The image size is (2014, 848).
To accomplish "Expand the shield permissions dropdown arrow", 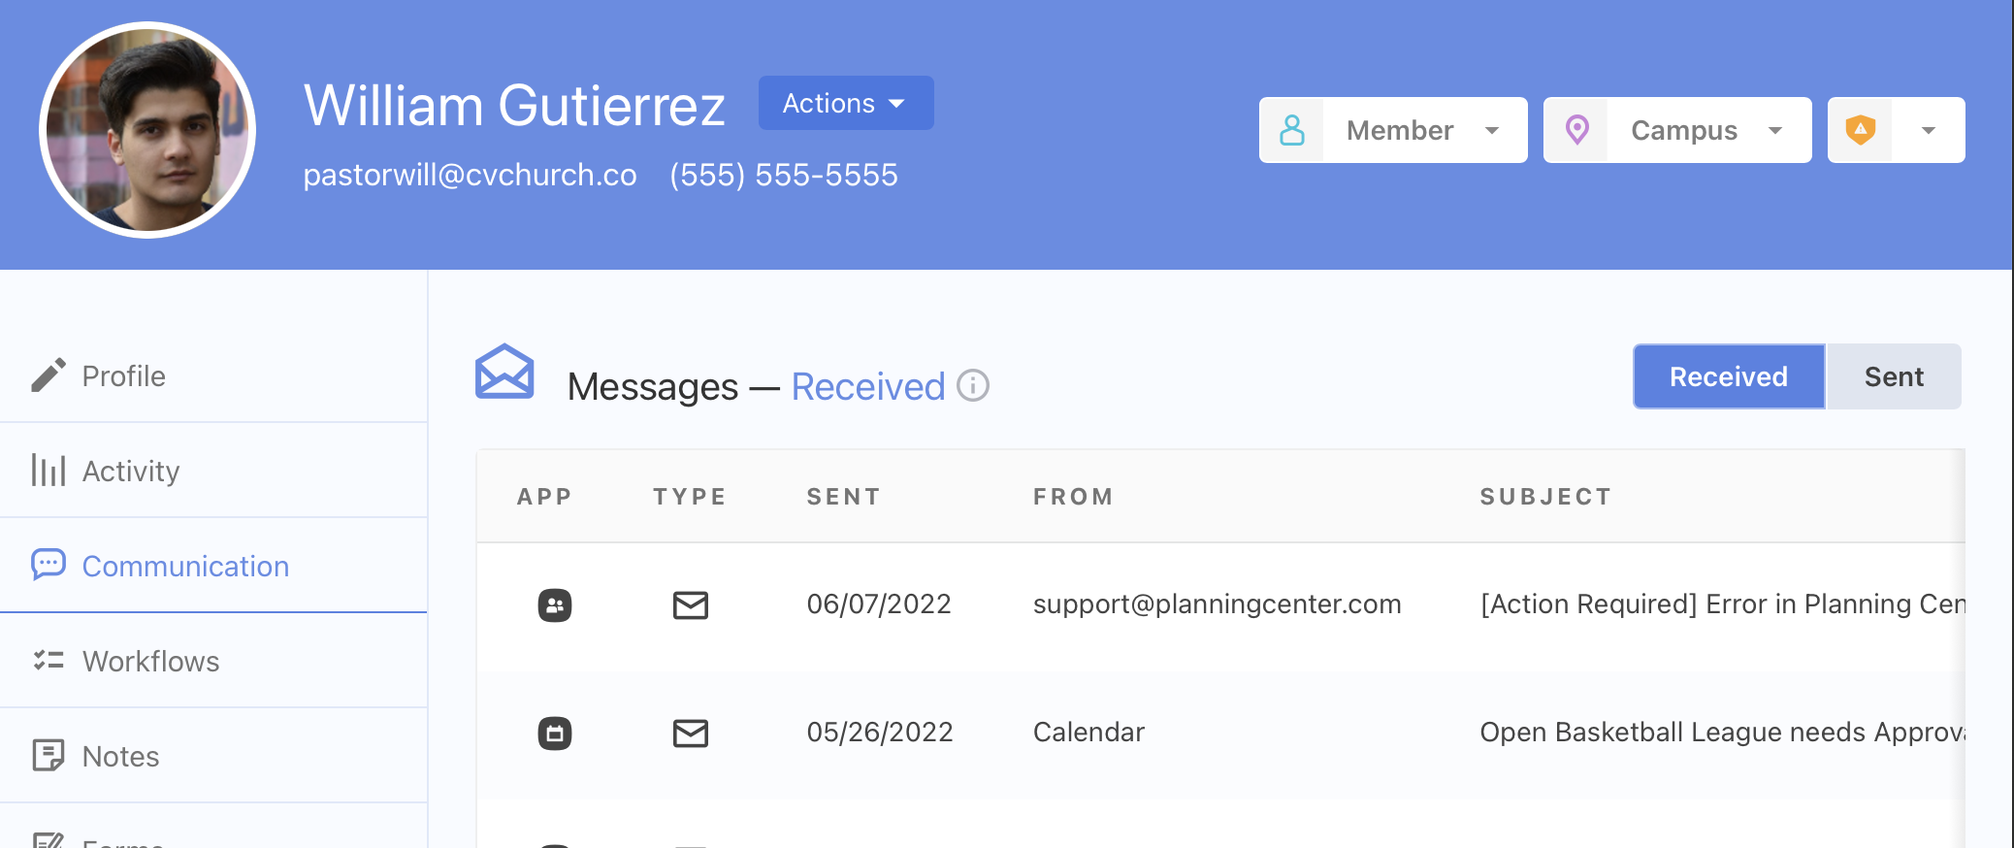I will (x=1929, y=130).
